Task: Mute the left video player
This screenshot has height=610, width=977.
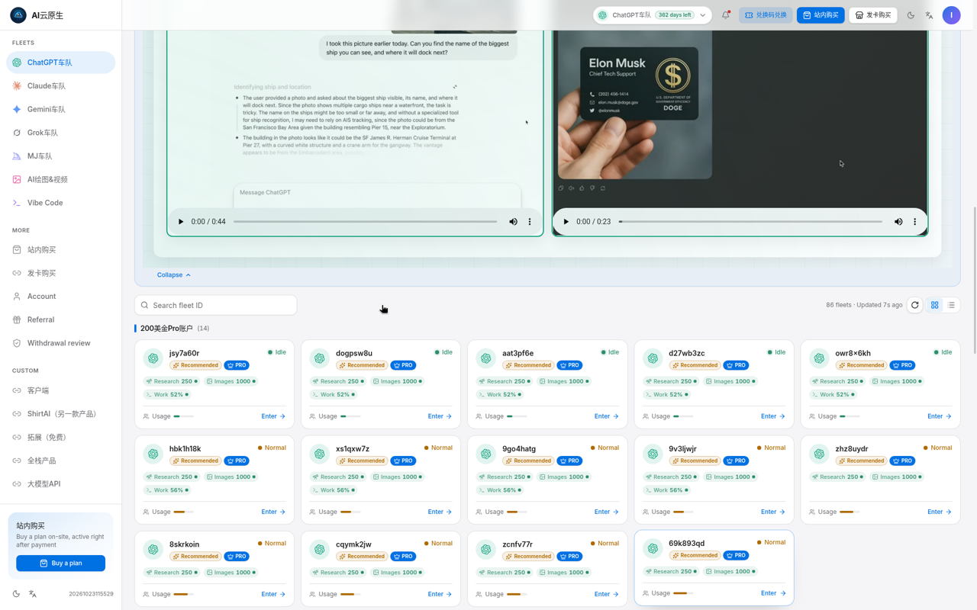Action: 513,222
